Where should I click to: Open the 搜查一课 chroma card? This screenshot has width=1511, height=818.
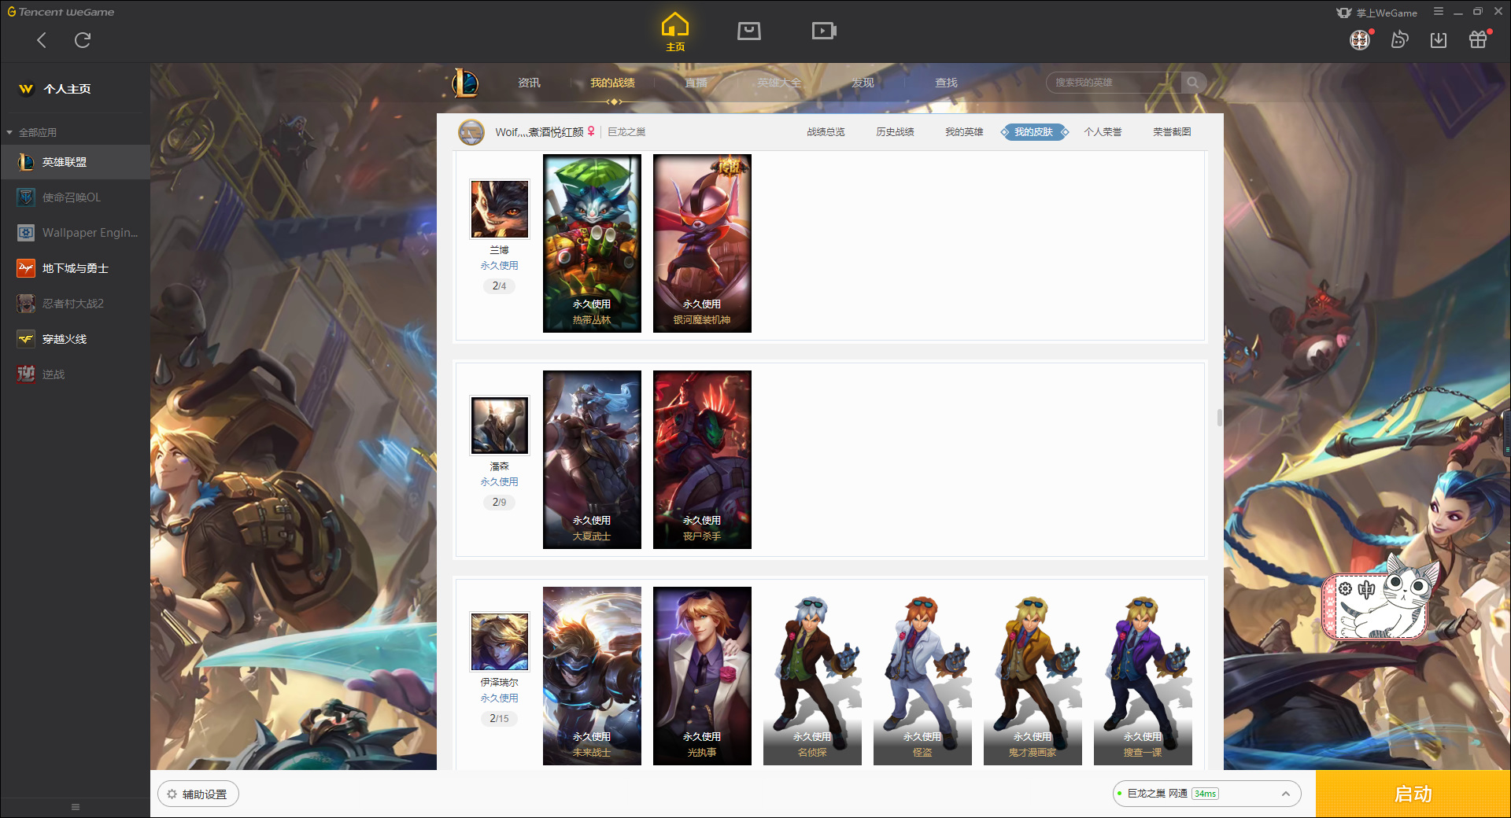[x=1143, y=676]
